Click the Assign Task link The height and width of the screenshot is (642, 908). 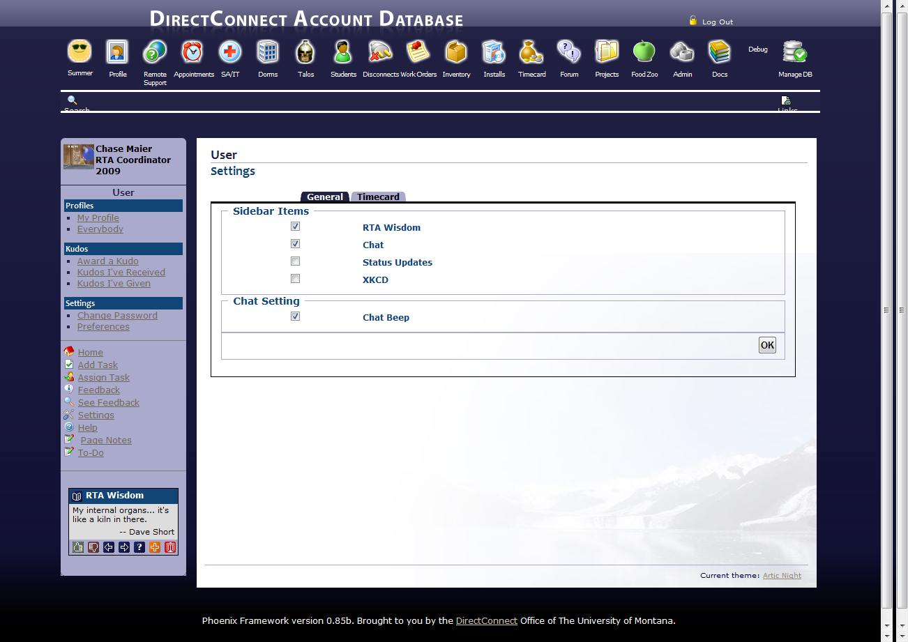[104, 378]
